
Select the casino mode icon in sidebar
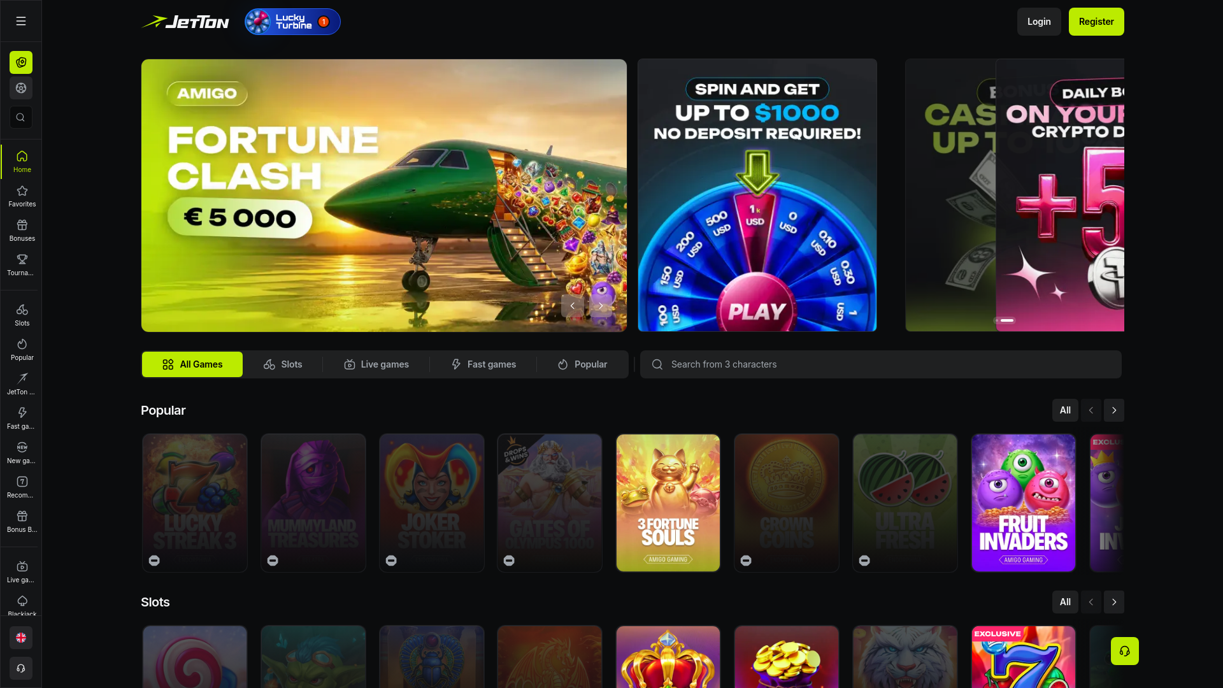click(21, 62)
